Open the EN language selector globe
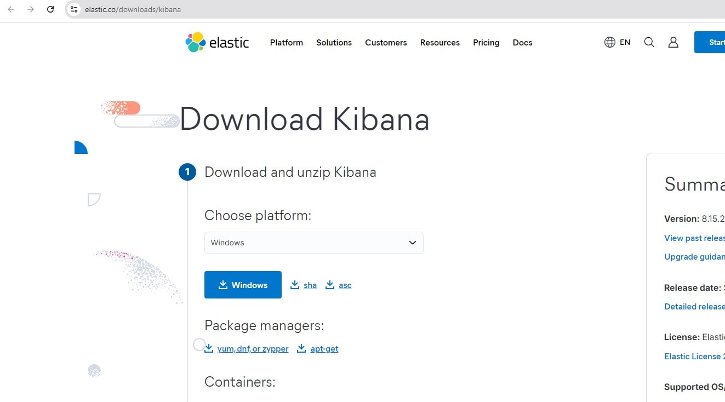Screen dimensions: 725x402 pyautogui.click(x=617, y=42)
